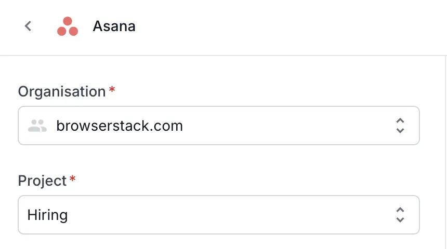Click the Organisation field label
Image resolution: width=447 pixels, height=249 pixels.
(62, 92)
